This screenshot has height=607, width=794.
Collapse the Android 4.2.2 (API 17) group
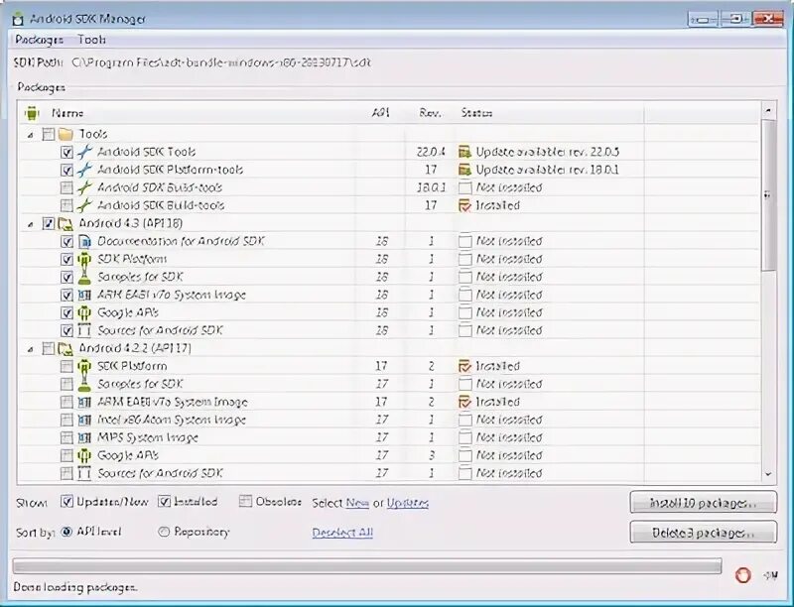[31, 349]
